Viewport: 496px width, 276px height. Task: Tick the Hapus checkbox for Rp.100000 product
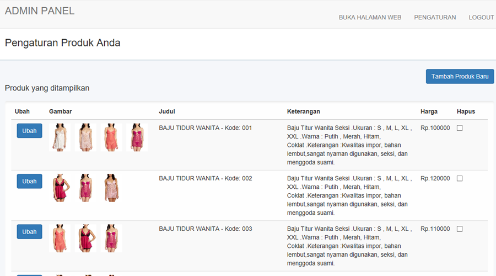click(460, 128)
